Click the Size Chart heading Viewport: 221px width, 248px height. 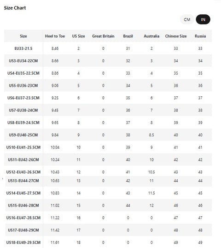(15, 8)
